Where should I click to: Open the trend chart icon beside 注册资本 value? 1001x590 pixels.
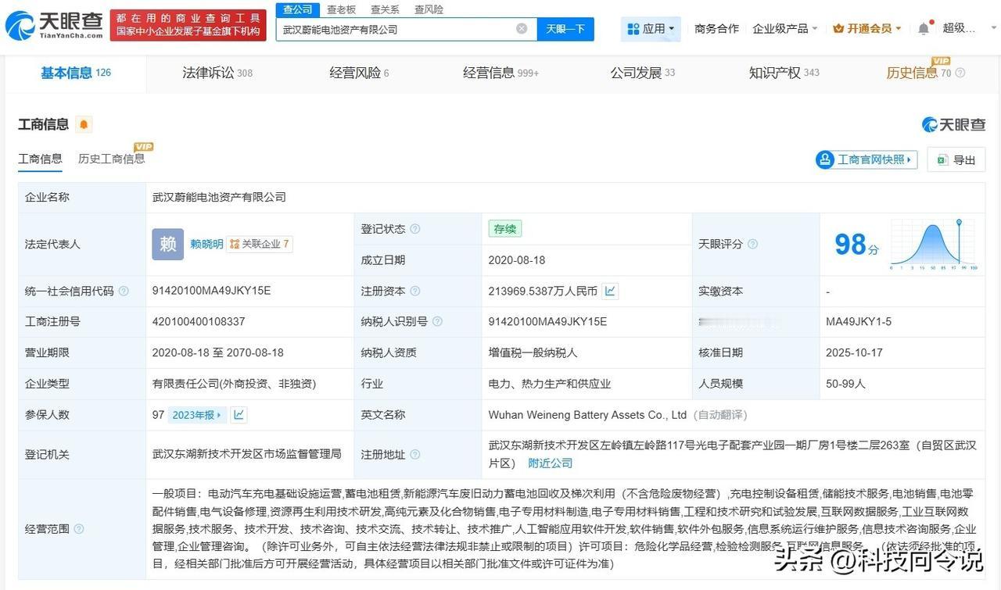(x=610, y=291)
